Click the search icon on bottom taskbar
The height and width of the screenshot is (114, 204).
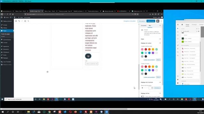8,112
